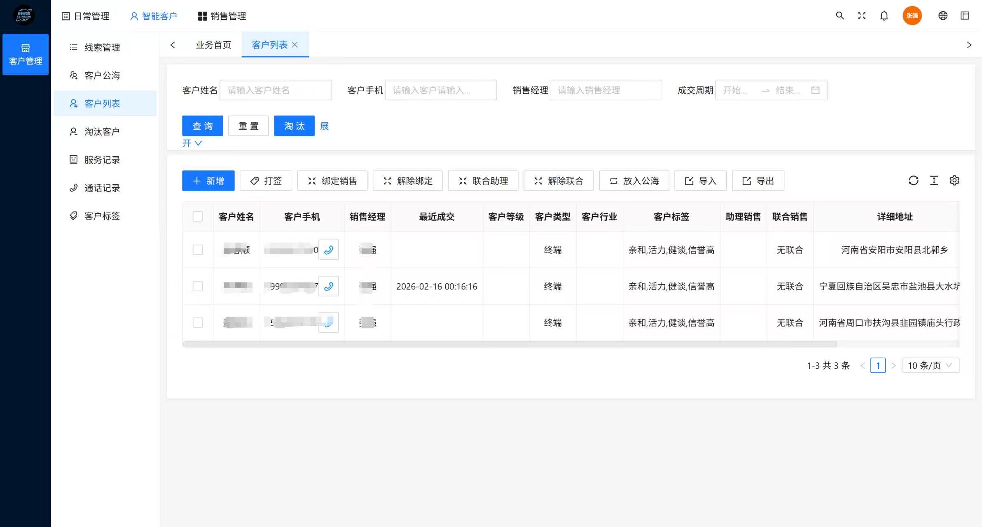Focus the 客户姓名 input field
The image size is (982, 527).
point(276,90)
